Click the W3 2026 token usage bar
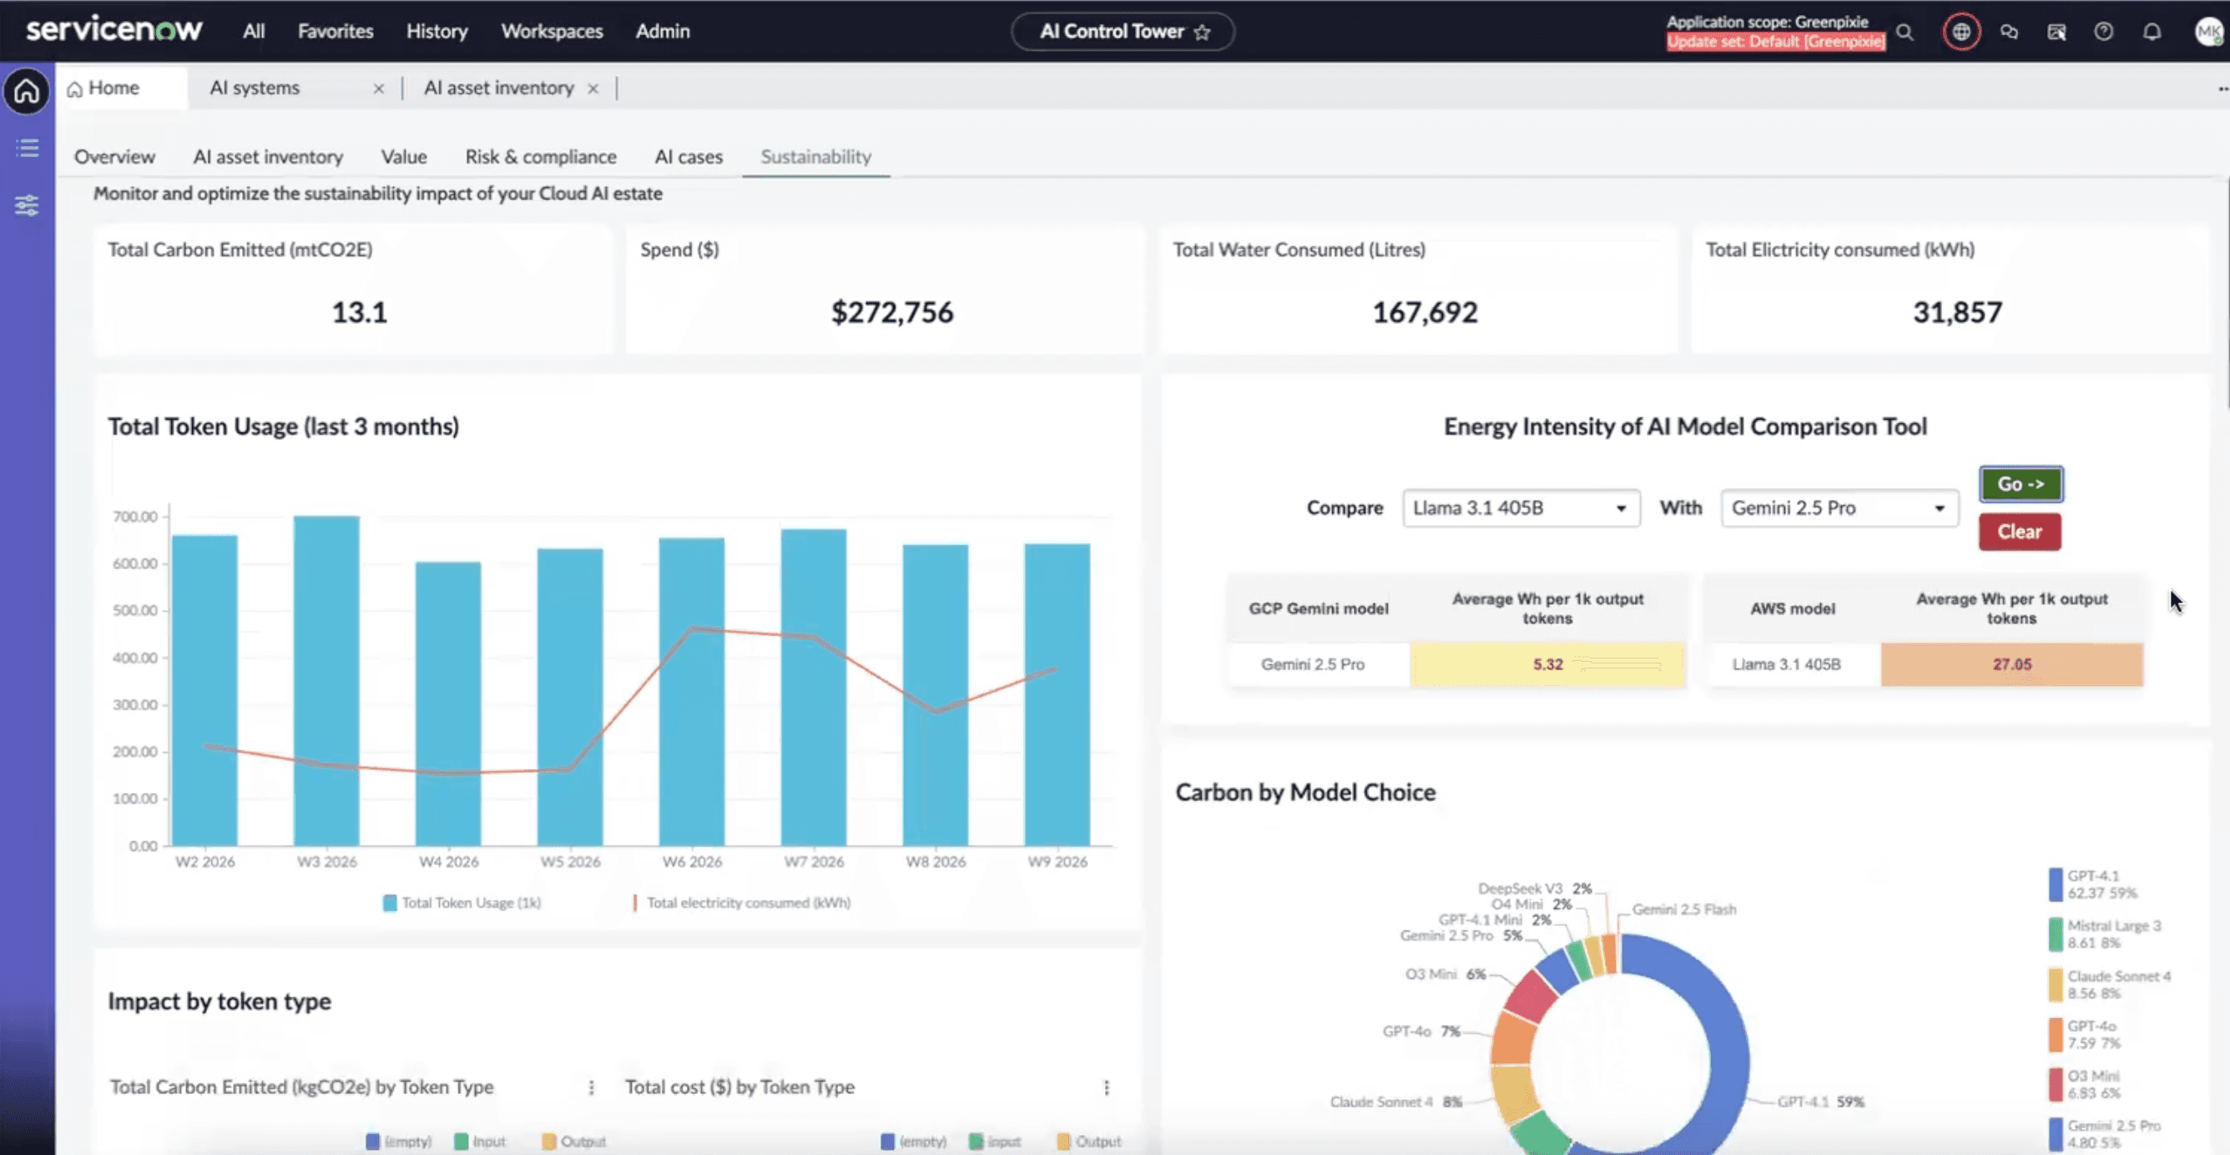 (326, 680)
